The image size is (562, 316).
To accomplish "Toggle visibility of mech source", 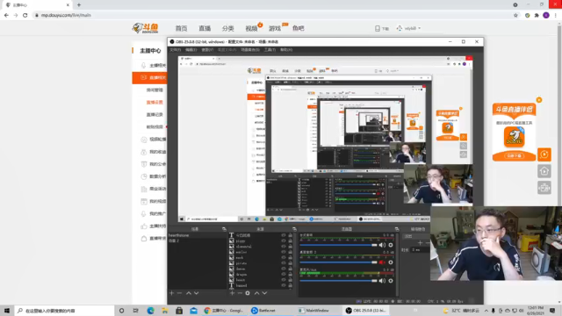I will (284, 257).
